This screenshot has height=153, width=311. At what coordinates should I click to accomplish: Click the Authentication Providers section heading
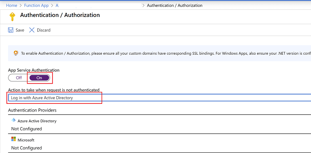point(32,110)
